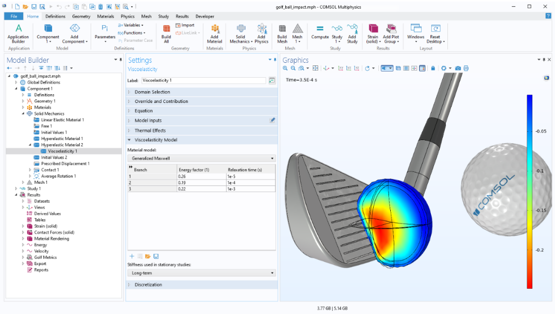
Task: Select the Golf Metrics node
Action: [x=45, y=257]
